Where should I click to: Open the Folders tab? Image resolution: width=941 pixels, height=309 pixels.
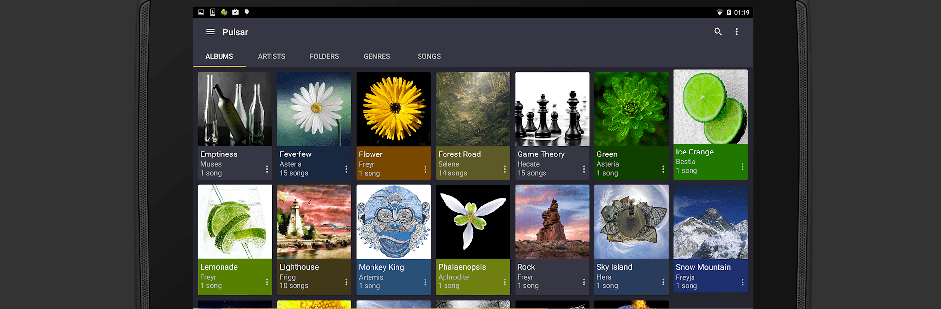click(324, 56)
